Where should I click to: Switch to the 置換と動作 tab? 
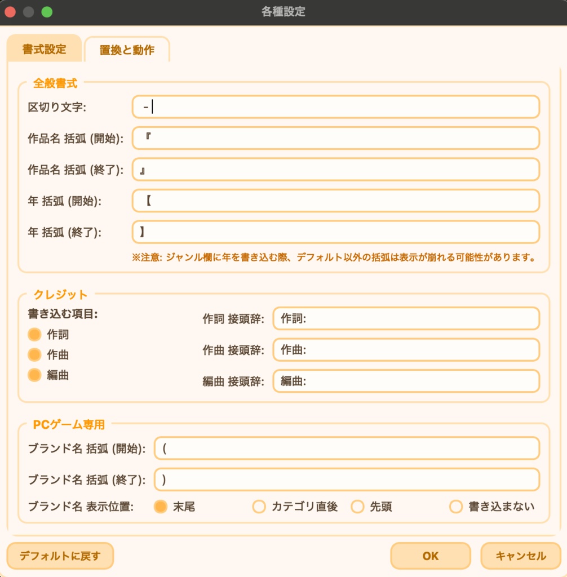point(127,50)
